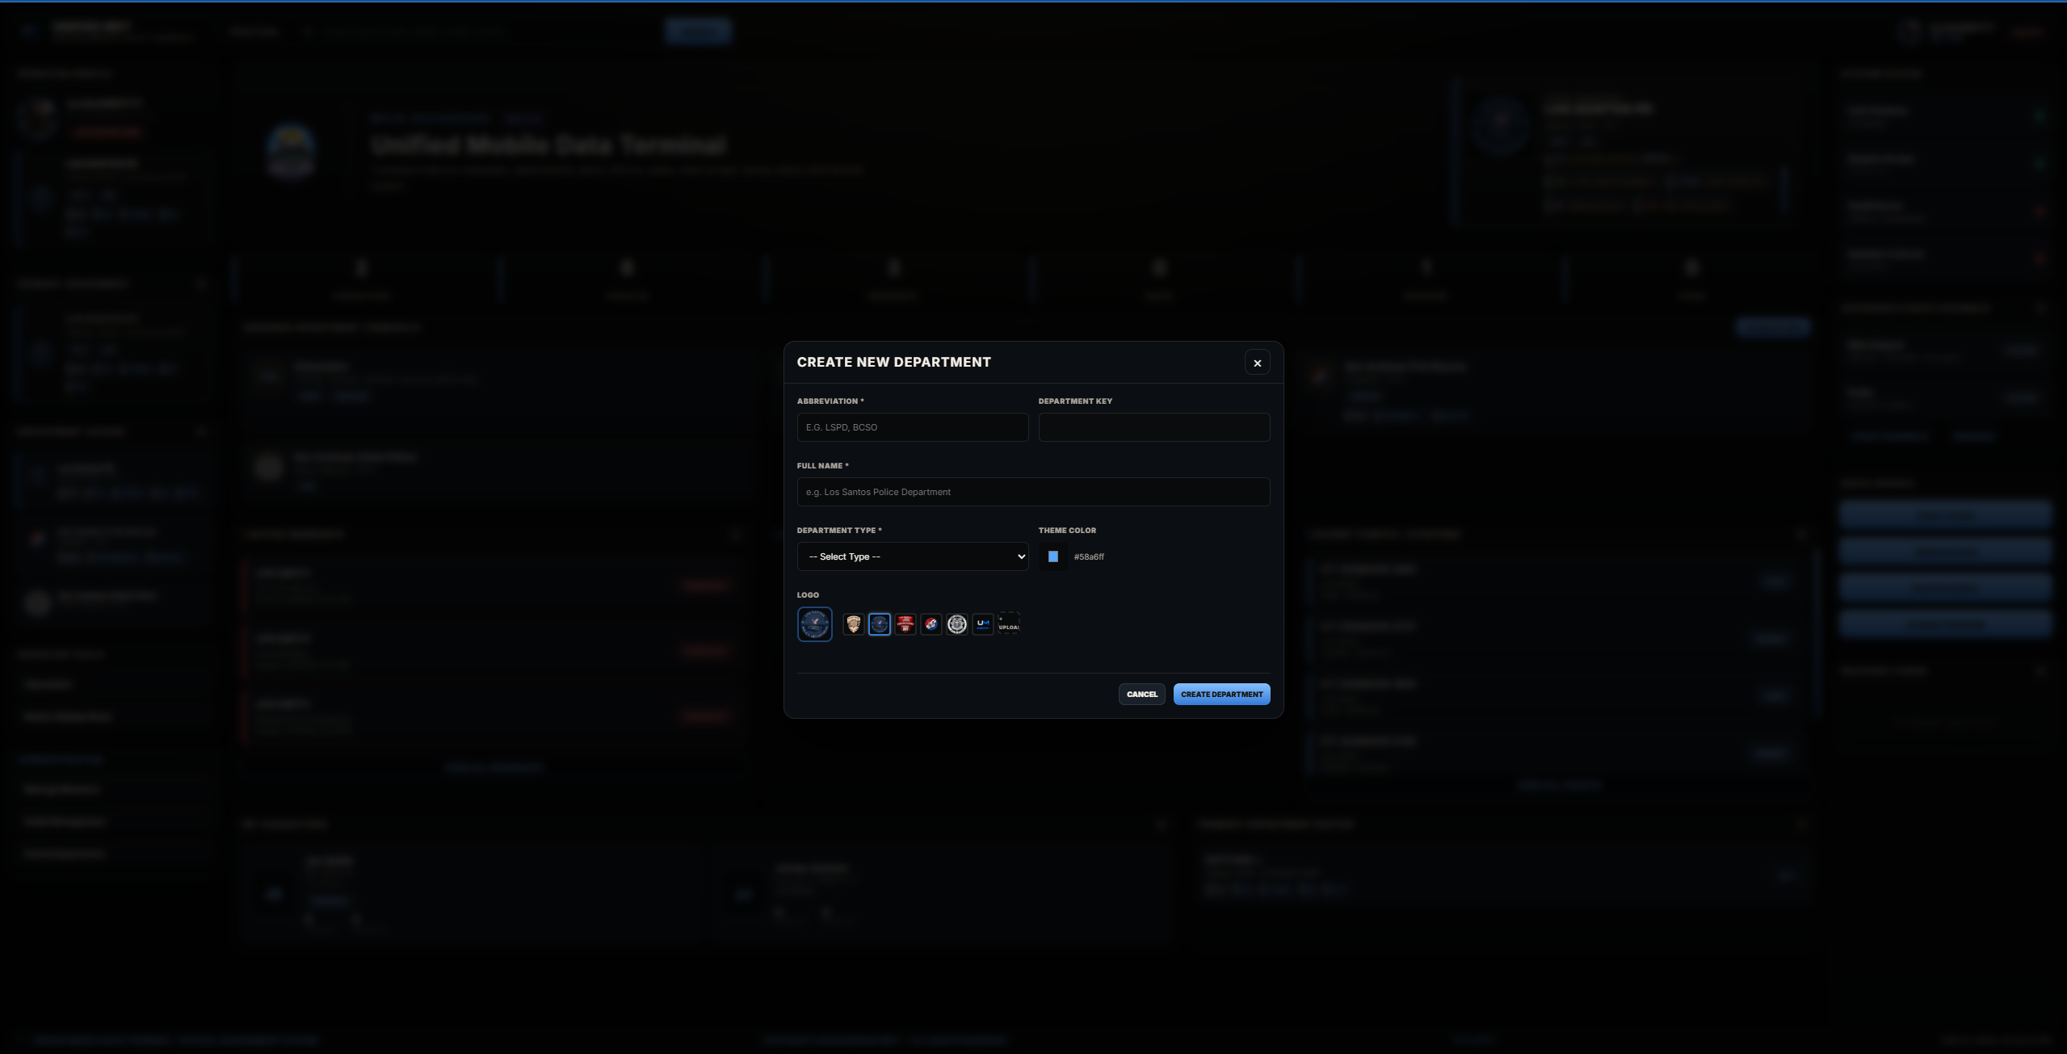2067x1054 pixels.
Task: Select the silver star badge seal logo
Action: coord(956,624)
